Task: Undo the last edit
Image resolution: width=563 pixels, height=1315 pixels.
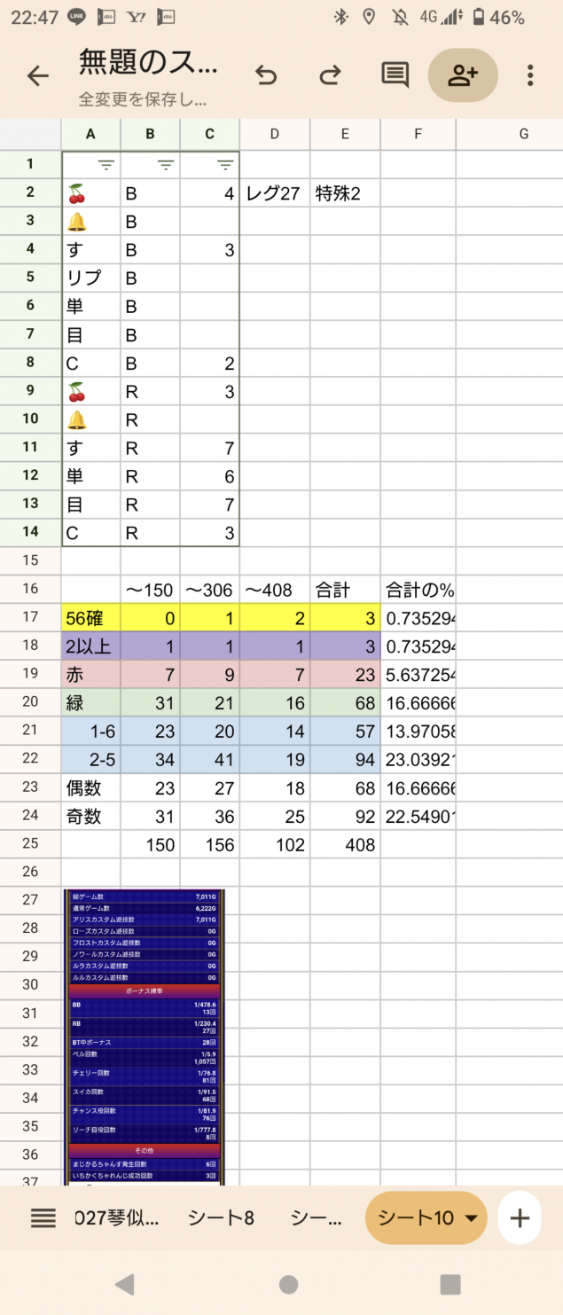Action: click(x=266, y=76)
